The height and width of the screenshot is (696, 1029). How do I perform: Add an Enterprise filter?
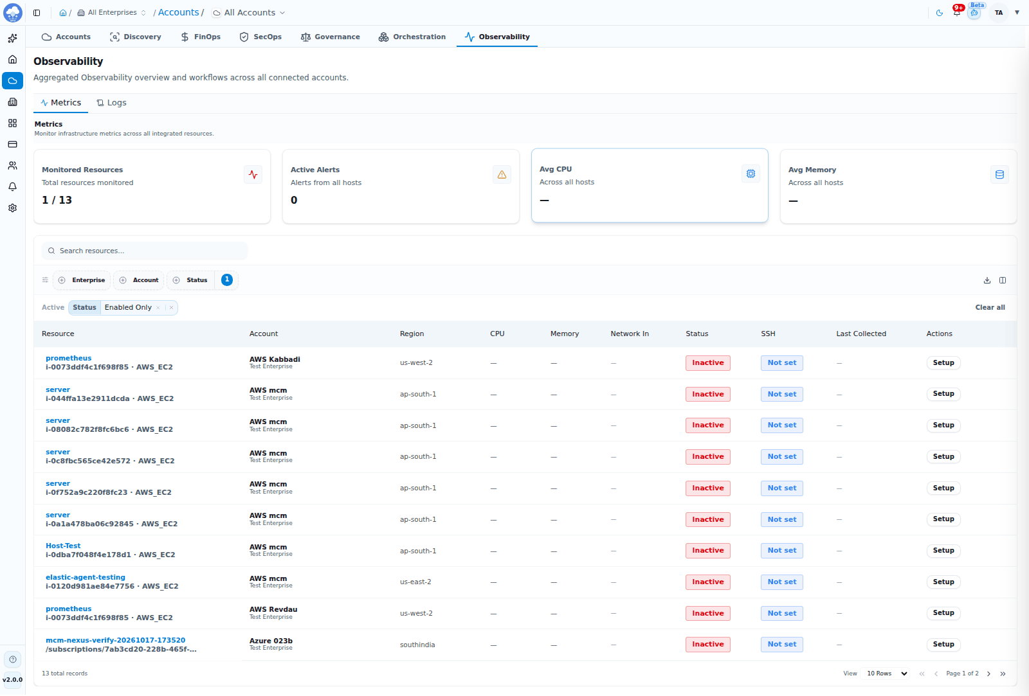pyautogui.click(x=82, y=280)
